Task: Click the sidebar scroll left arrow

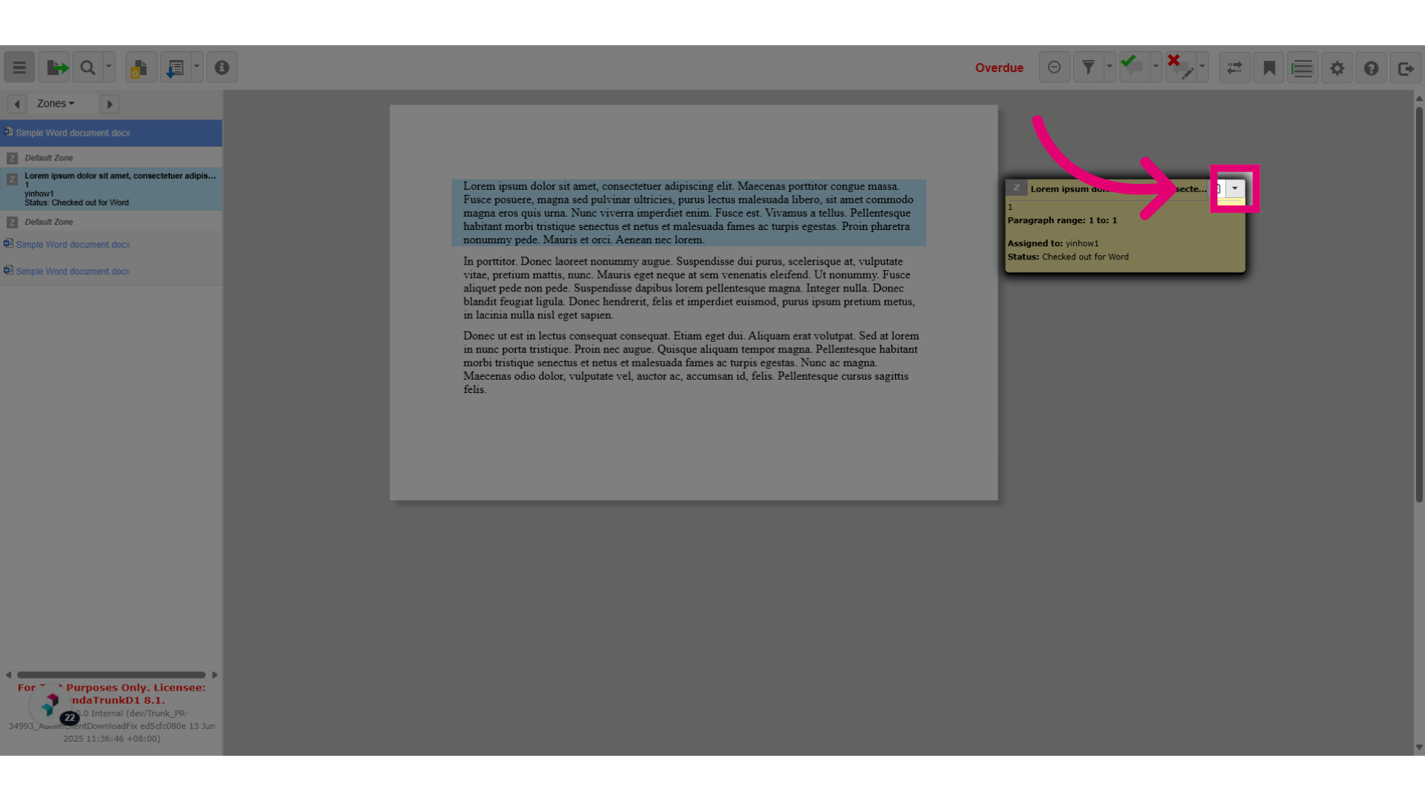Action: coord(8,675)
